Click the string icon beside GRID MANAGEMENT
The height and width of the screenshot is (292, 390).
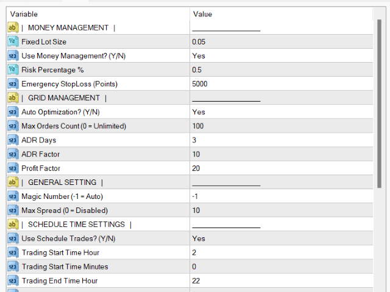pos(13,98)
